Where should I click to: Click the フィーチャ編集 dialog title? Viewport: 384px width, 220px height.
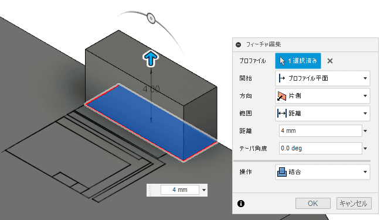(263, 44)
